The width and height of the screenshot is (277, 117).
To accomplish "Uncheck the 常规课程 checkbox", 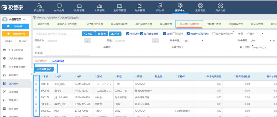I will click(128, 34).
